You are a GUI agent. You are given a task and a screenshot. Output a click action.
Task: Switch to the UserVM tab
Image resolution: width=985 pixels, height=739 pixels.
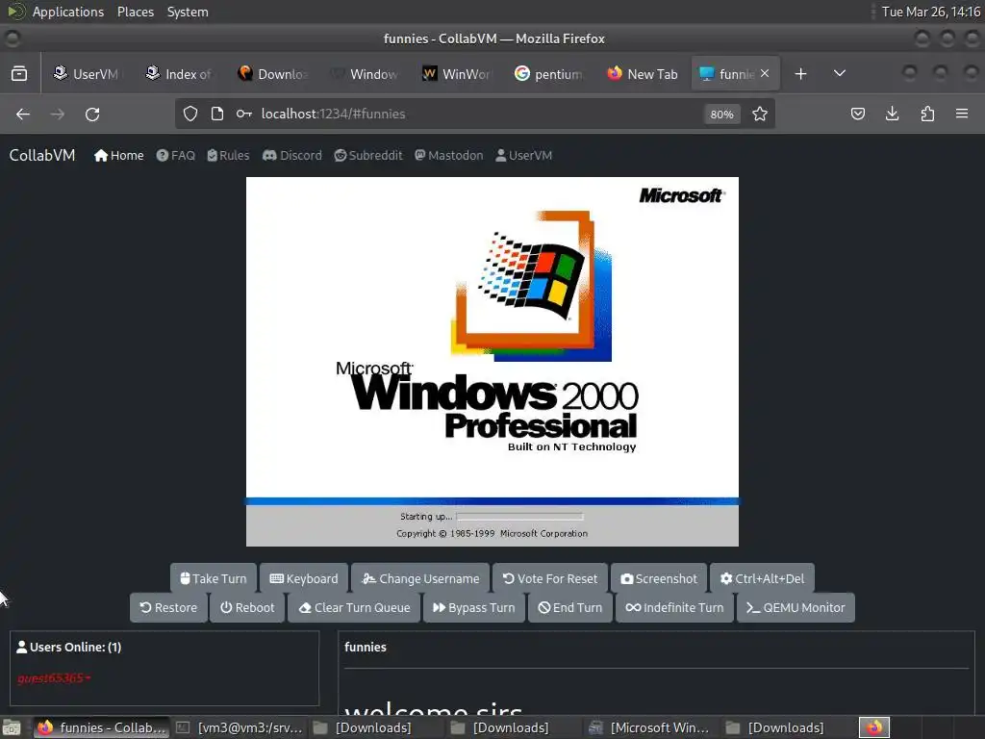pos(87,73)
